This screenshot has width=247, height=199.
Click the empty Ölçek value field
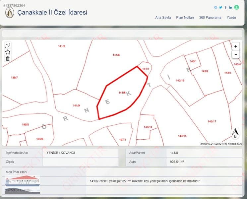tap(81, 162)
